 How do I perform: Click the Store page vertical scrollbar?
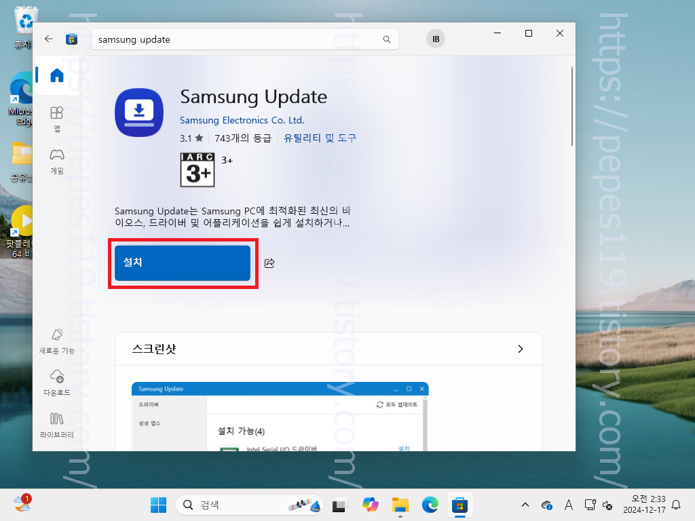[571, 107]
